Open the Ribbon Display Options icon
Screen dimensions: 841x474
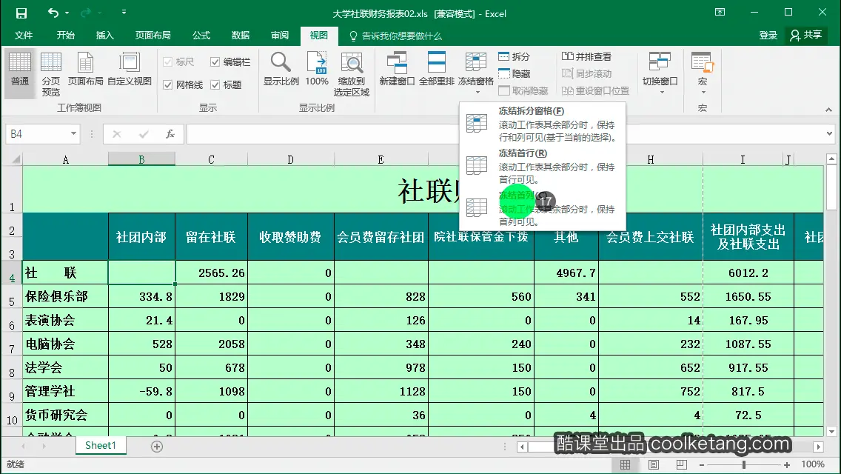click(720, 13)
